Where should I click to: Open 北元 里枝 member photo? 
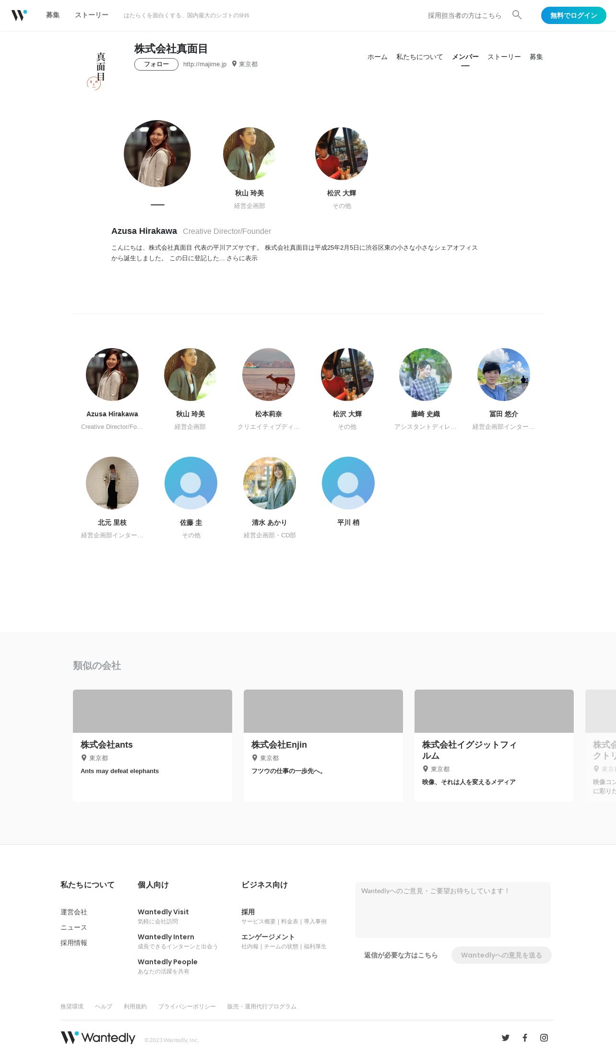[x=112, y=483]
